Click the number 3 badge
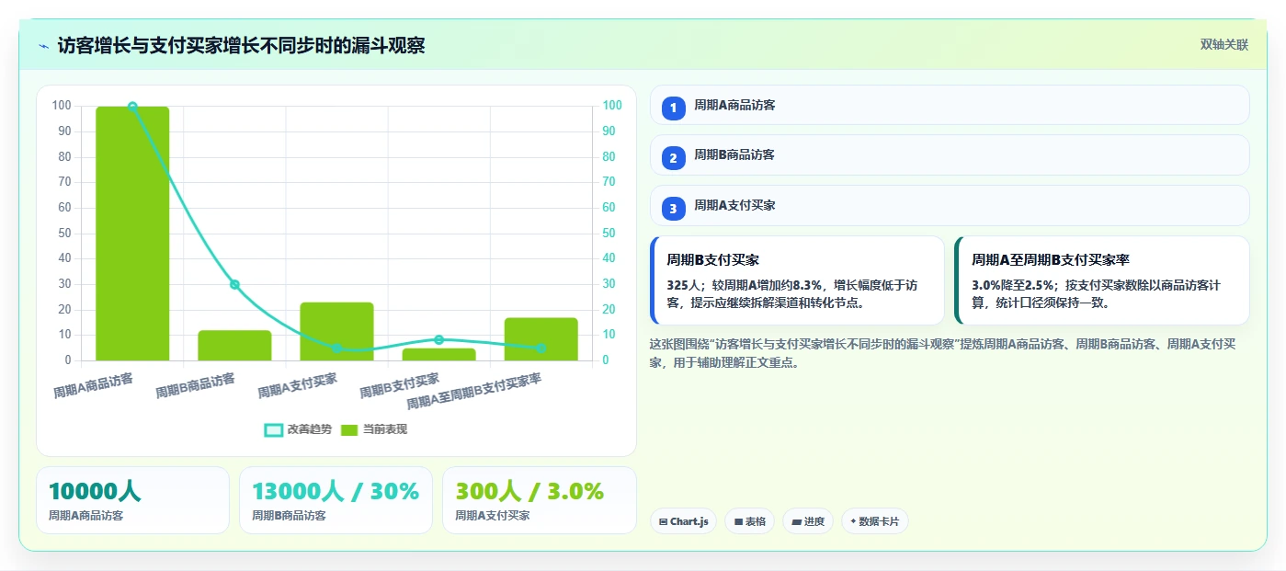Screen dimensions: 1286x571 [x=673, y=209]
